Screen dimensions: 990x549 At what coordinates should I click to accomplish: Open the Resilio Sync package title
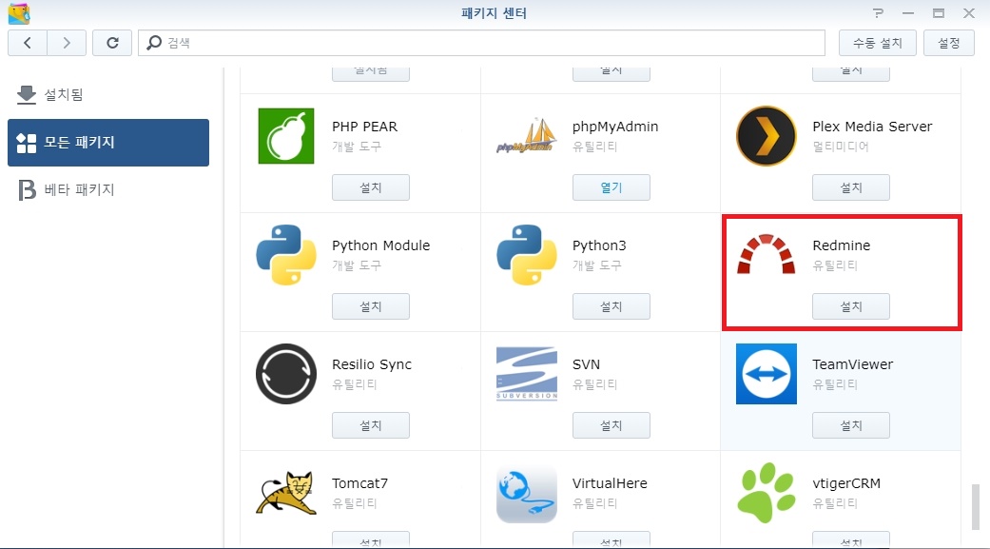[372, 364]
